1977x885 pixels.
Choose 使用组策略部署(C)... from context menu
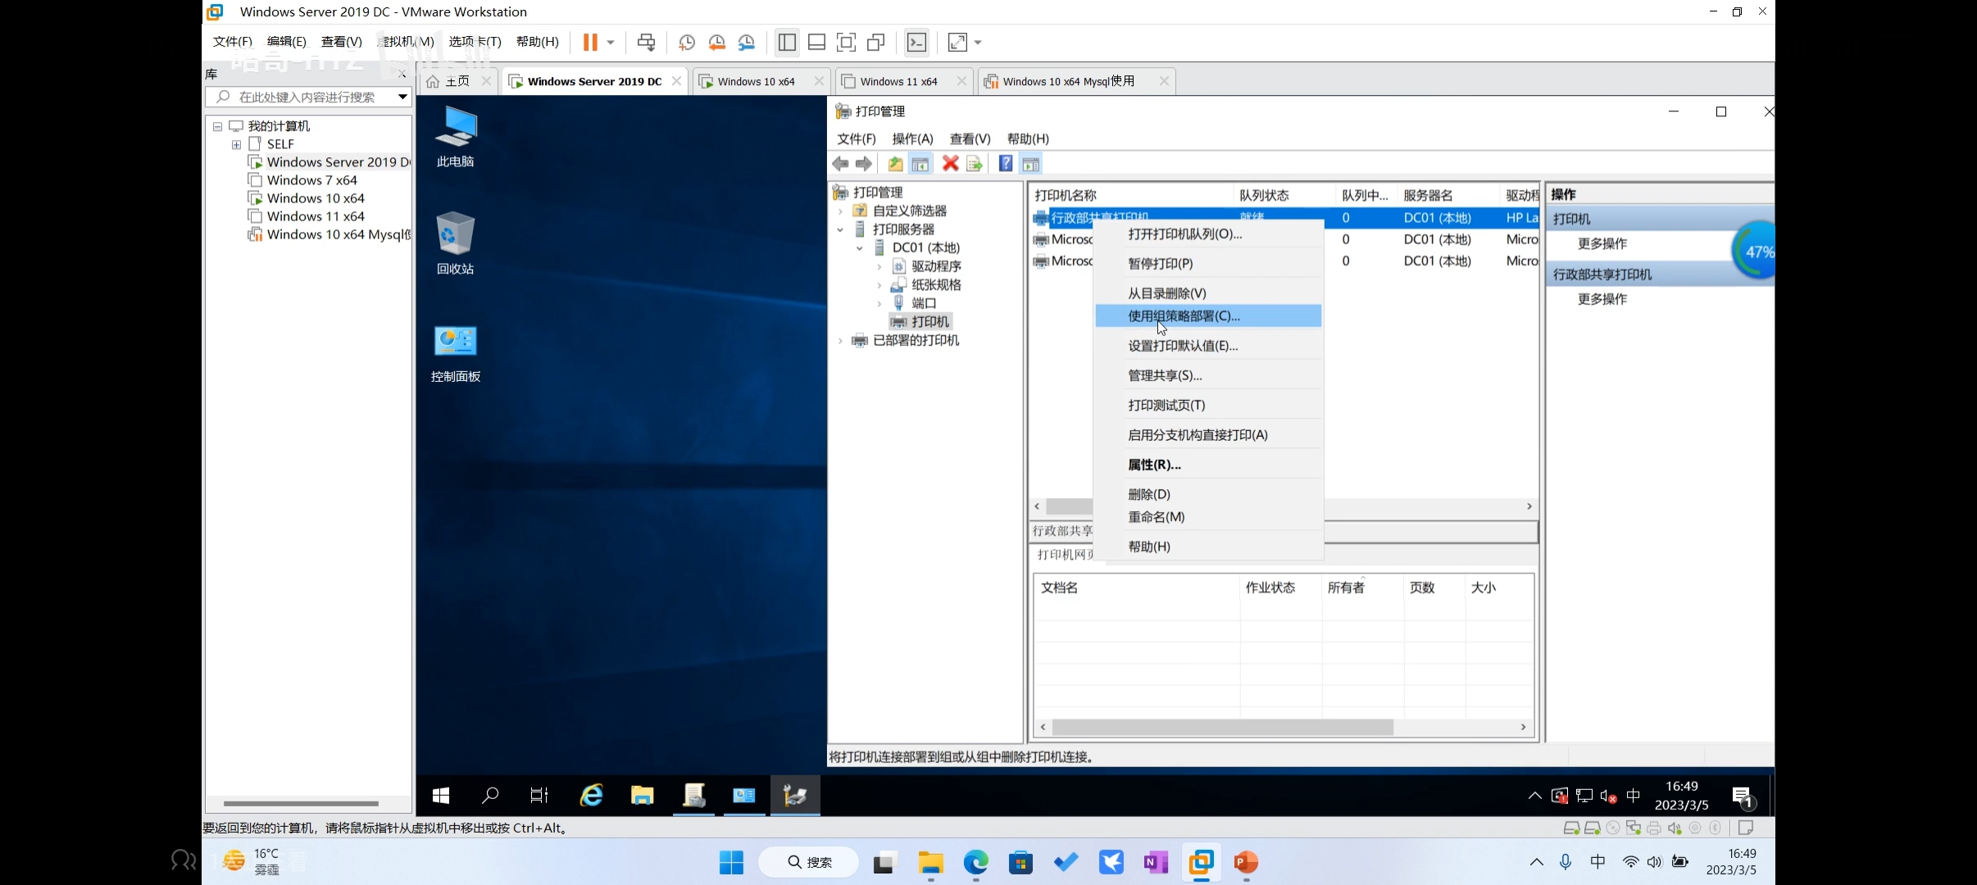point(1184,316)
